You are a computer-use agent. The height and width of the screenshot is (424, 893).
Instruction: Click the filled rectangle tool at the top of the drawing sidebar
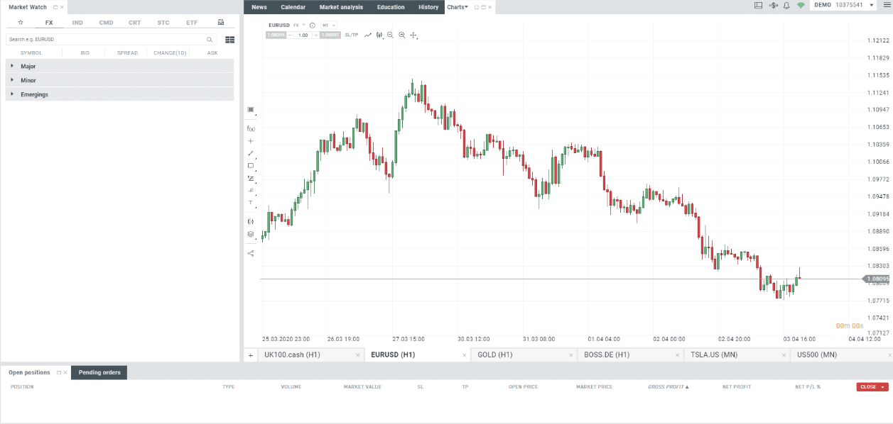[x=250, y=110]
